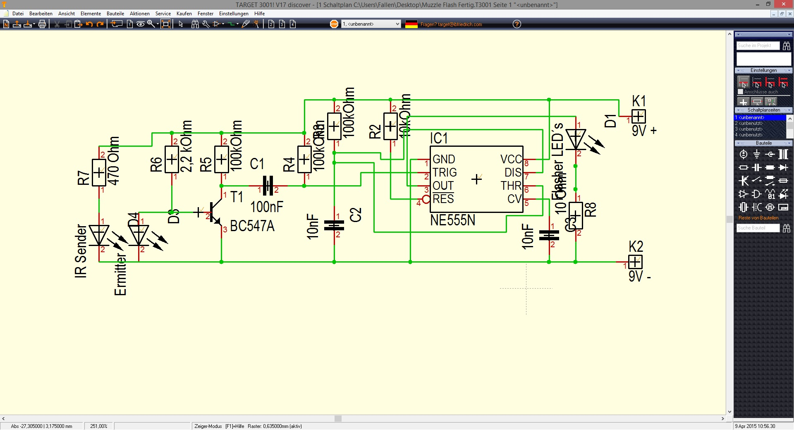Select the insert component (op-amp) tool
794x430 pixels.
(x=216, y=24)
